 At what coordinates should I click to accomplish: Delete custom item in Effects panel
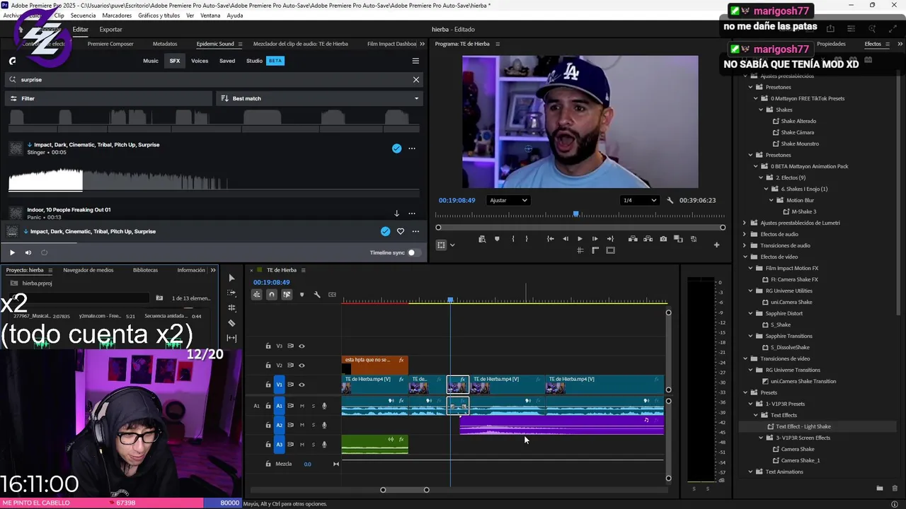click(895, 488)
